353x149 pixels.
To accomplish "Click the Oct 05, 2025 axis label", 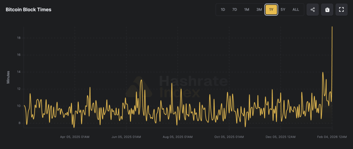I will 229,137.
